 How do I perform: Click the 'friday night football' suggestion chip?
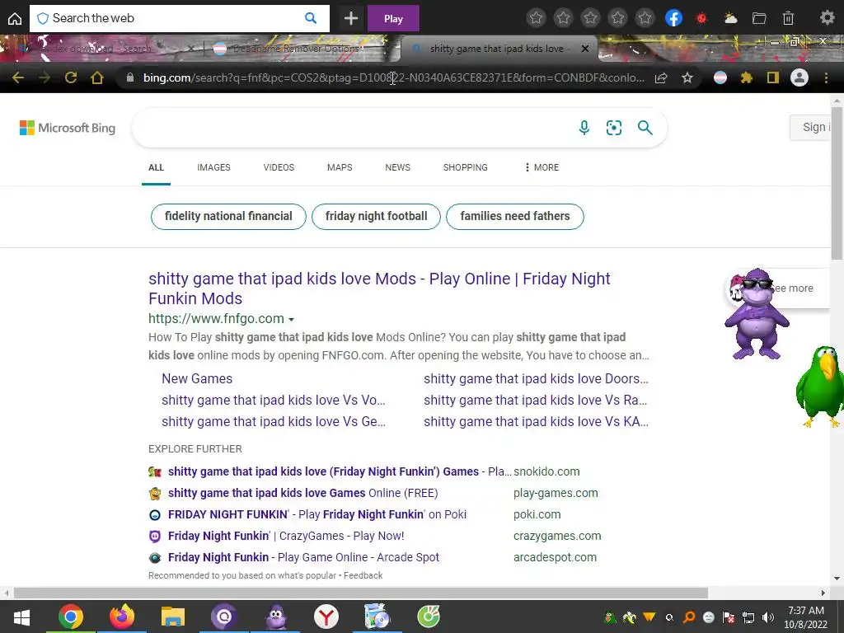376,217
